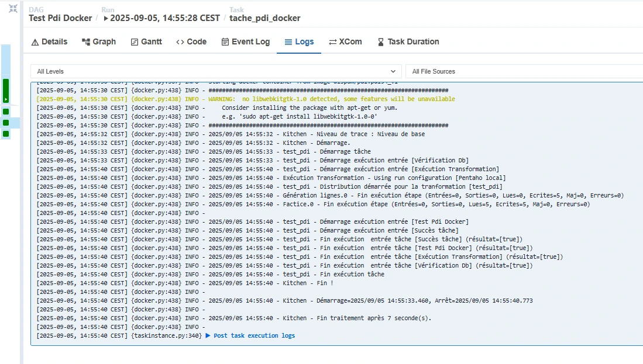
Task: Click the 'Consider installing the package' log line
Action: click(217, 108)
